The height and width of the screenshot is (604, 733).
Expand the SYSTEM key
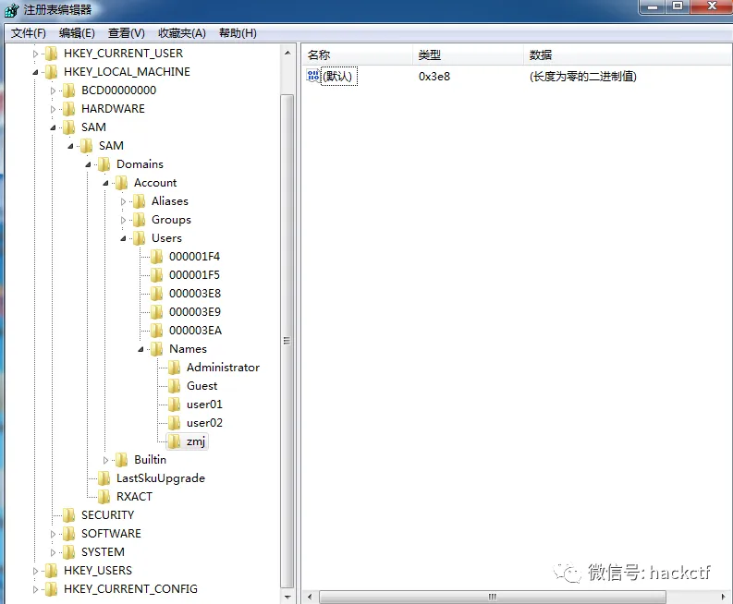tap(53, 552)
